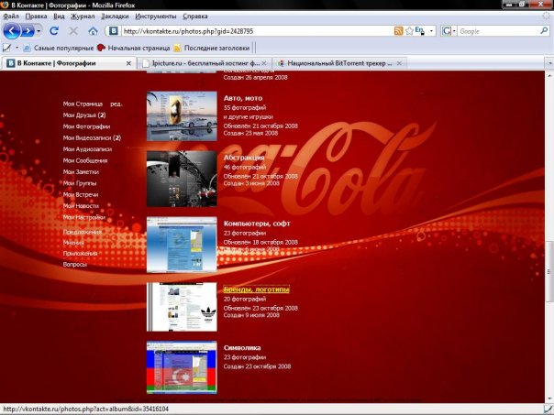Open Мои Настройки link

(84, 217)
